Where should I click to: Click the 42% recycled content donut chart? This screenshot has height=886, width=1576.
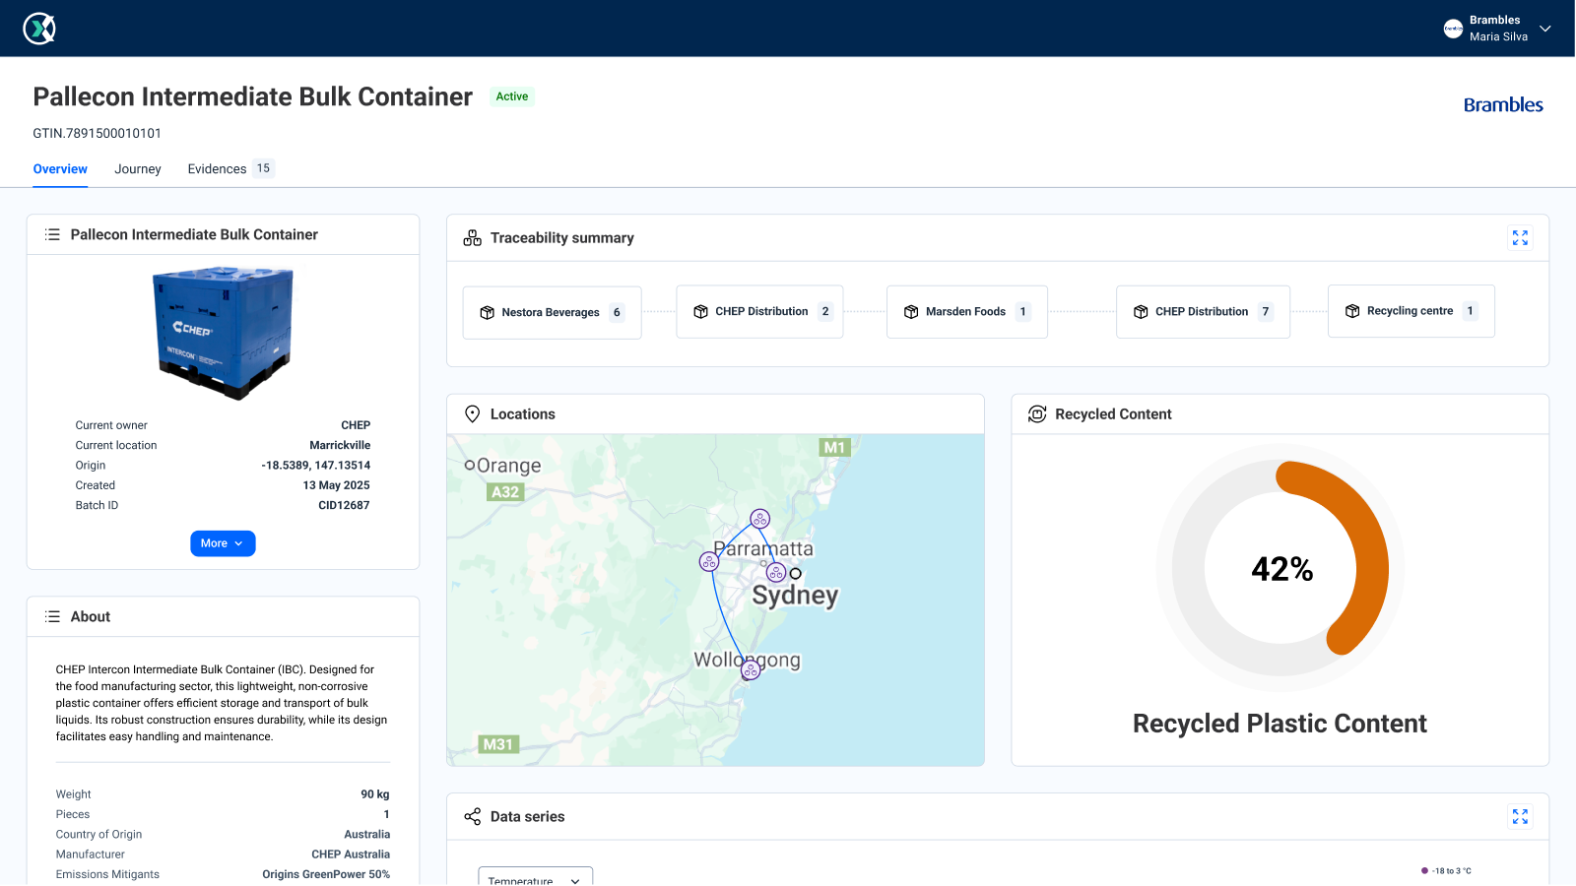(x=1280, y=569)
